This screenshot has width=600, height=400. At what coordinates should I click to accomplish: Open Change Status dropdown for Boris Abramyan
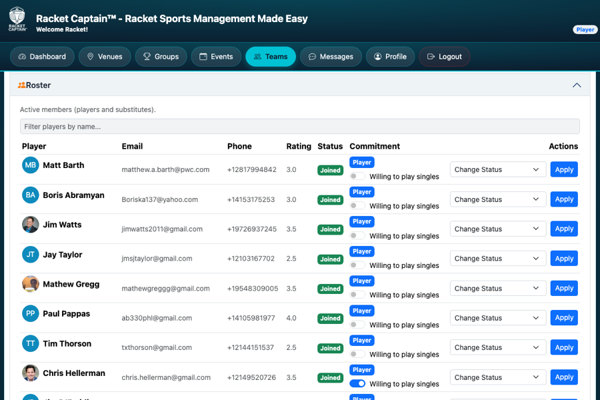(x=497, y=199)
